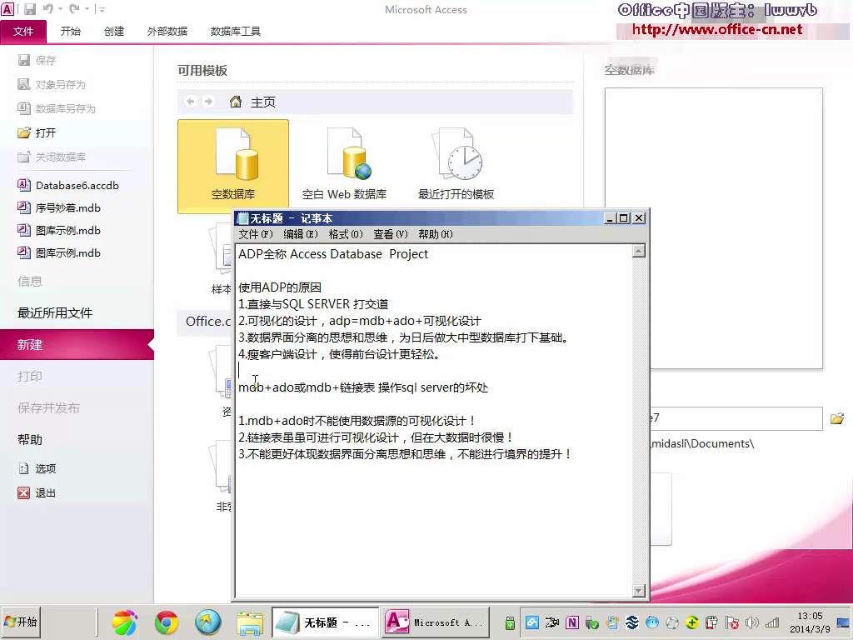Image resolution: width=853 pixels, height=640 pixels.
Task: Open Notepad 查看(V) menu
Action: coord(391,234)
